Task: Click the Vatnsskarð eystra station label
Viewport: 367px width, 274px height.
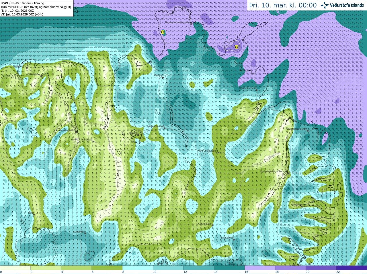Action: point(297,129)
